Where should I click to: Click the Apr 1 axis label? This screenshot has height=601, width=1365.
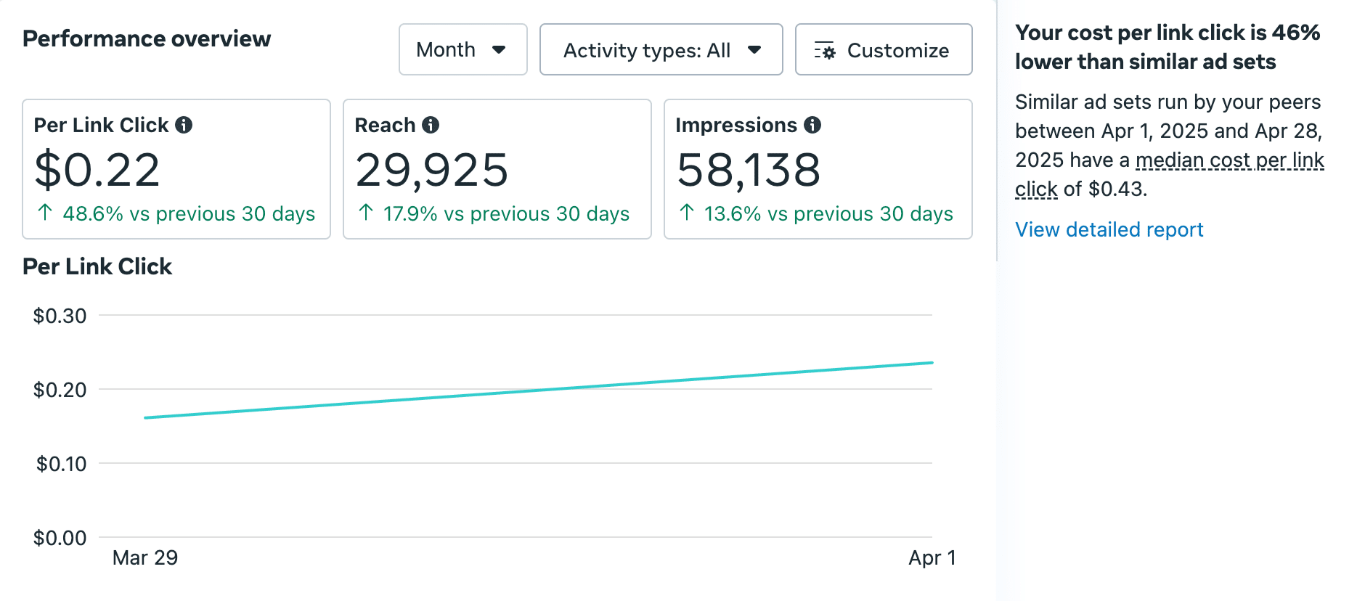tap(932, 557)
